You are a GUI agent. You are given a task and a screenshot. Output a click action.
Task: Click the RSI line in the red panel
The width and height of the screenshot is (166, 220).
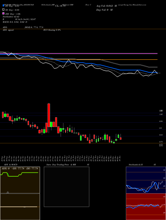142,206
